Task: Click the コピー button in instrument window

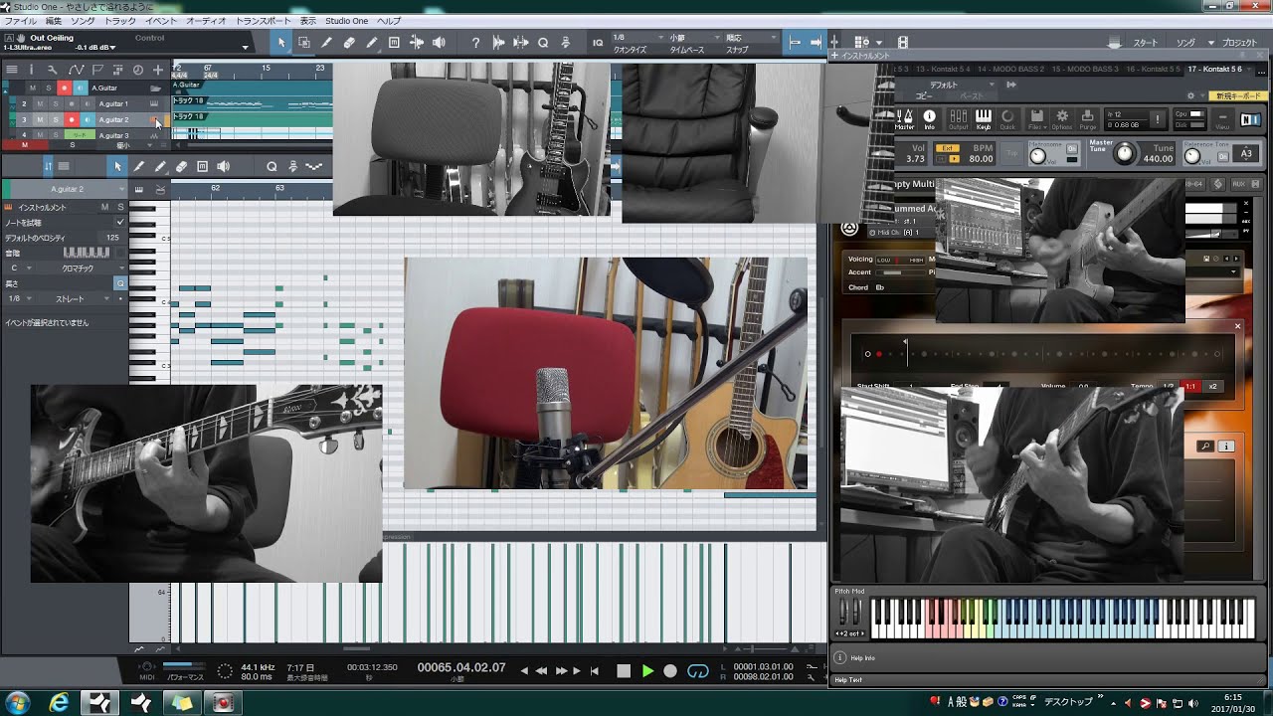Action: pos(924,96)
